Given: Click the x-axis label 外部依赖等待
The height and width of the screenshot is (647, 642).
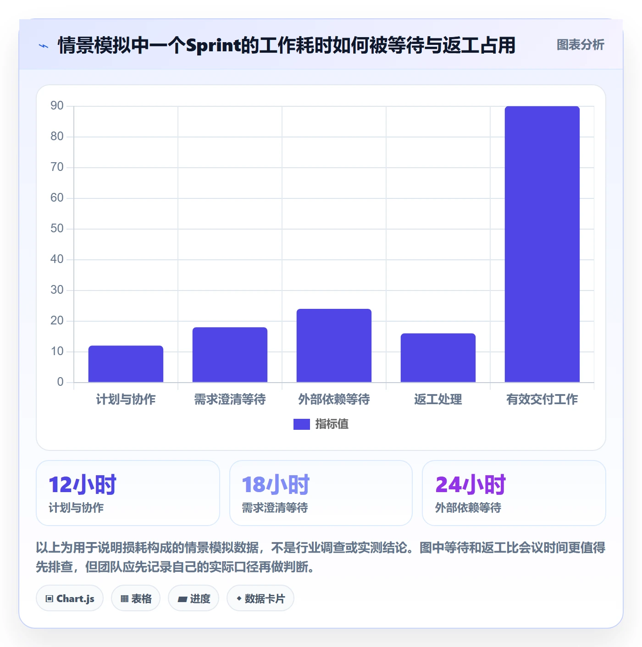Looking at the screenshot, I should coord(334,400).
